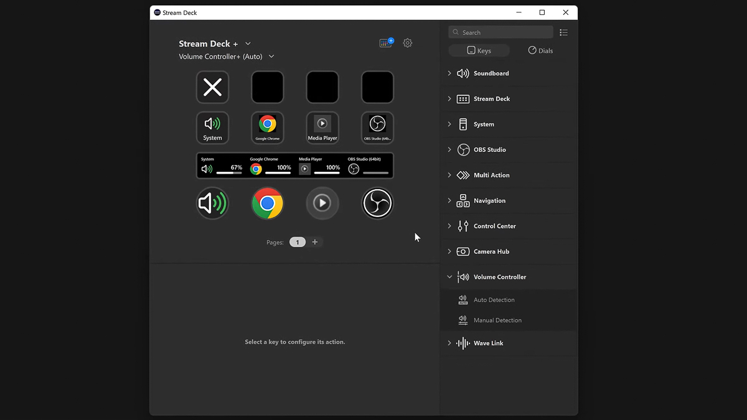The width and height of the screenshot is (747, 420).
Task: Expand the Stream Deck category
Action: pyautogui.click(x=449, y=99)
